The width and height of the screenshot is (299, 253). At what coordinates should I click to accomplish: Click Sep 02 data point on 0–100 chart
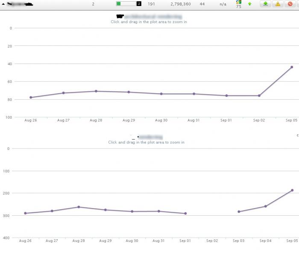[259, 95]
